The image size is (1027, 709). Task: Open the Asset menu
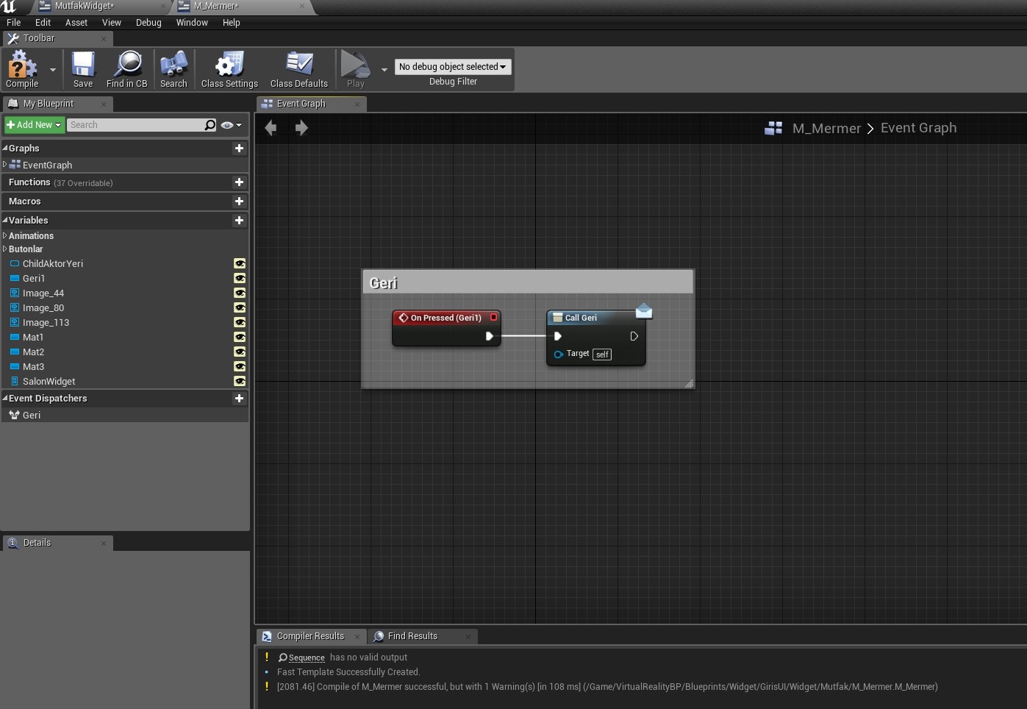click(x=76, y=23)
